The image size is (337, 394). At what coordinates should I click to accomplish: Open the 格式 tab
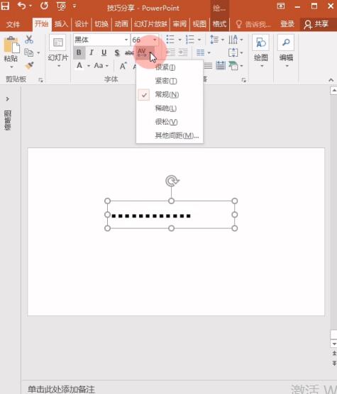(219, 24)
